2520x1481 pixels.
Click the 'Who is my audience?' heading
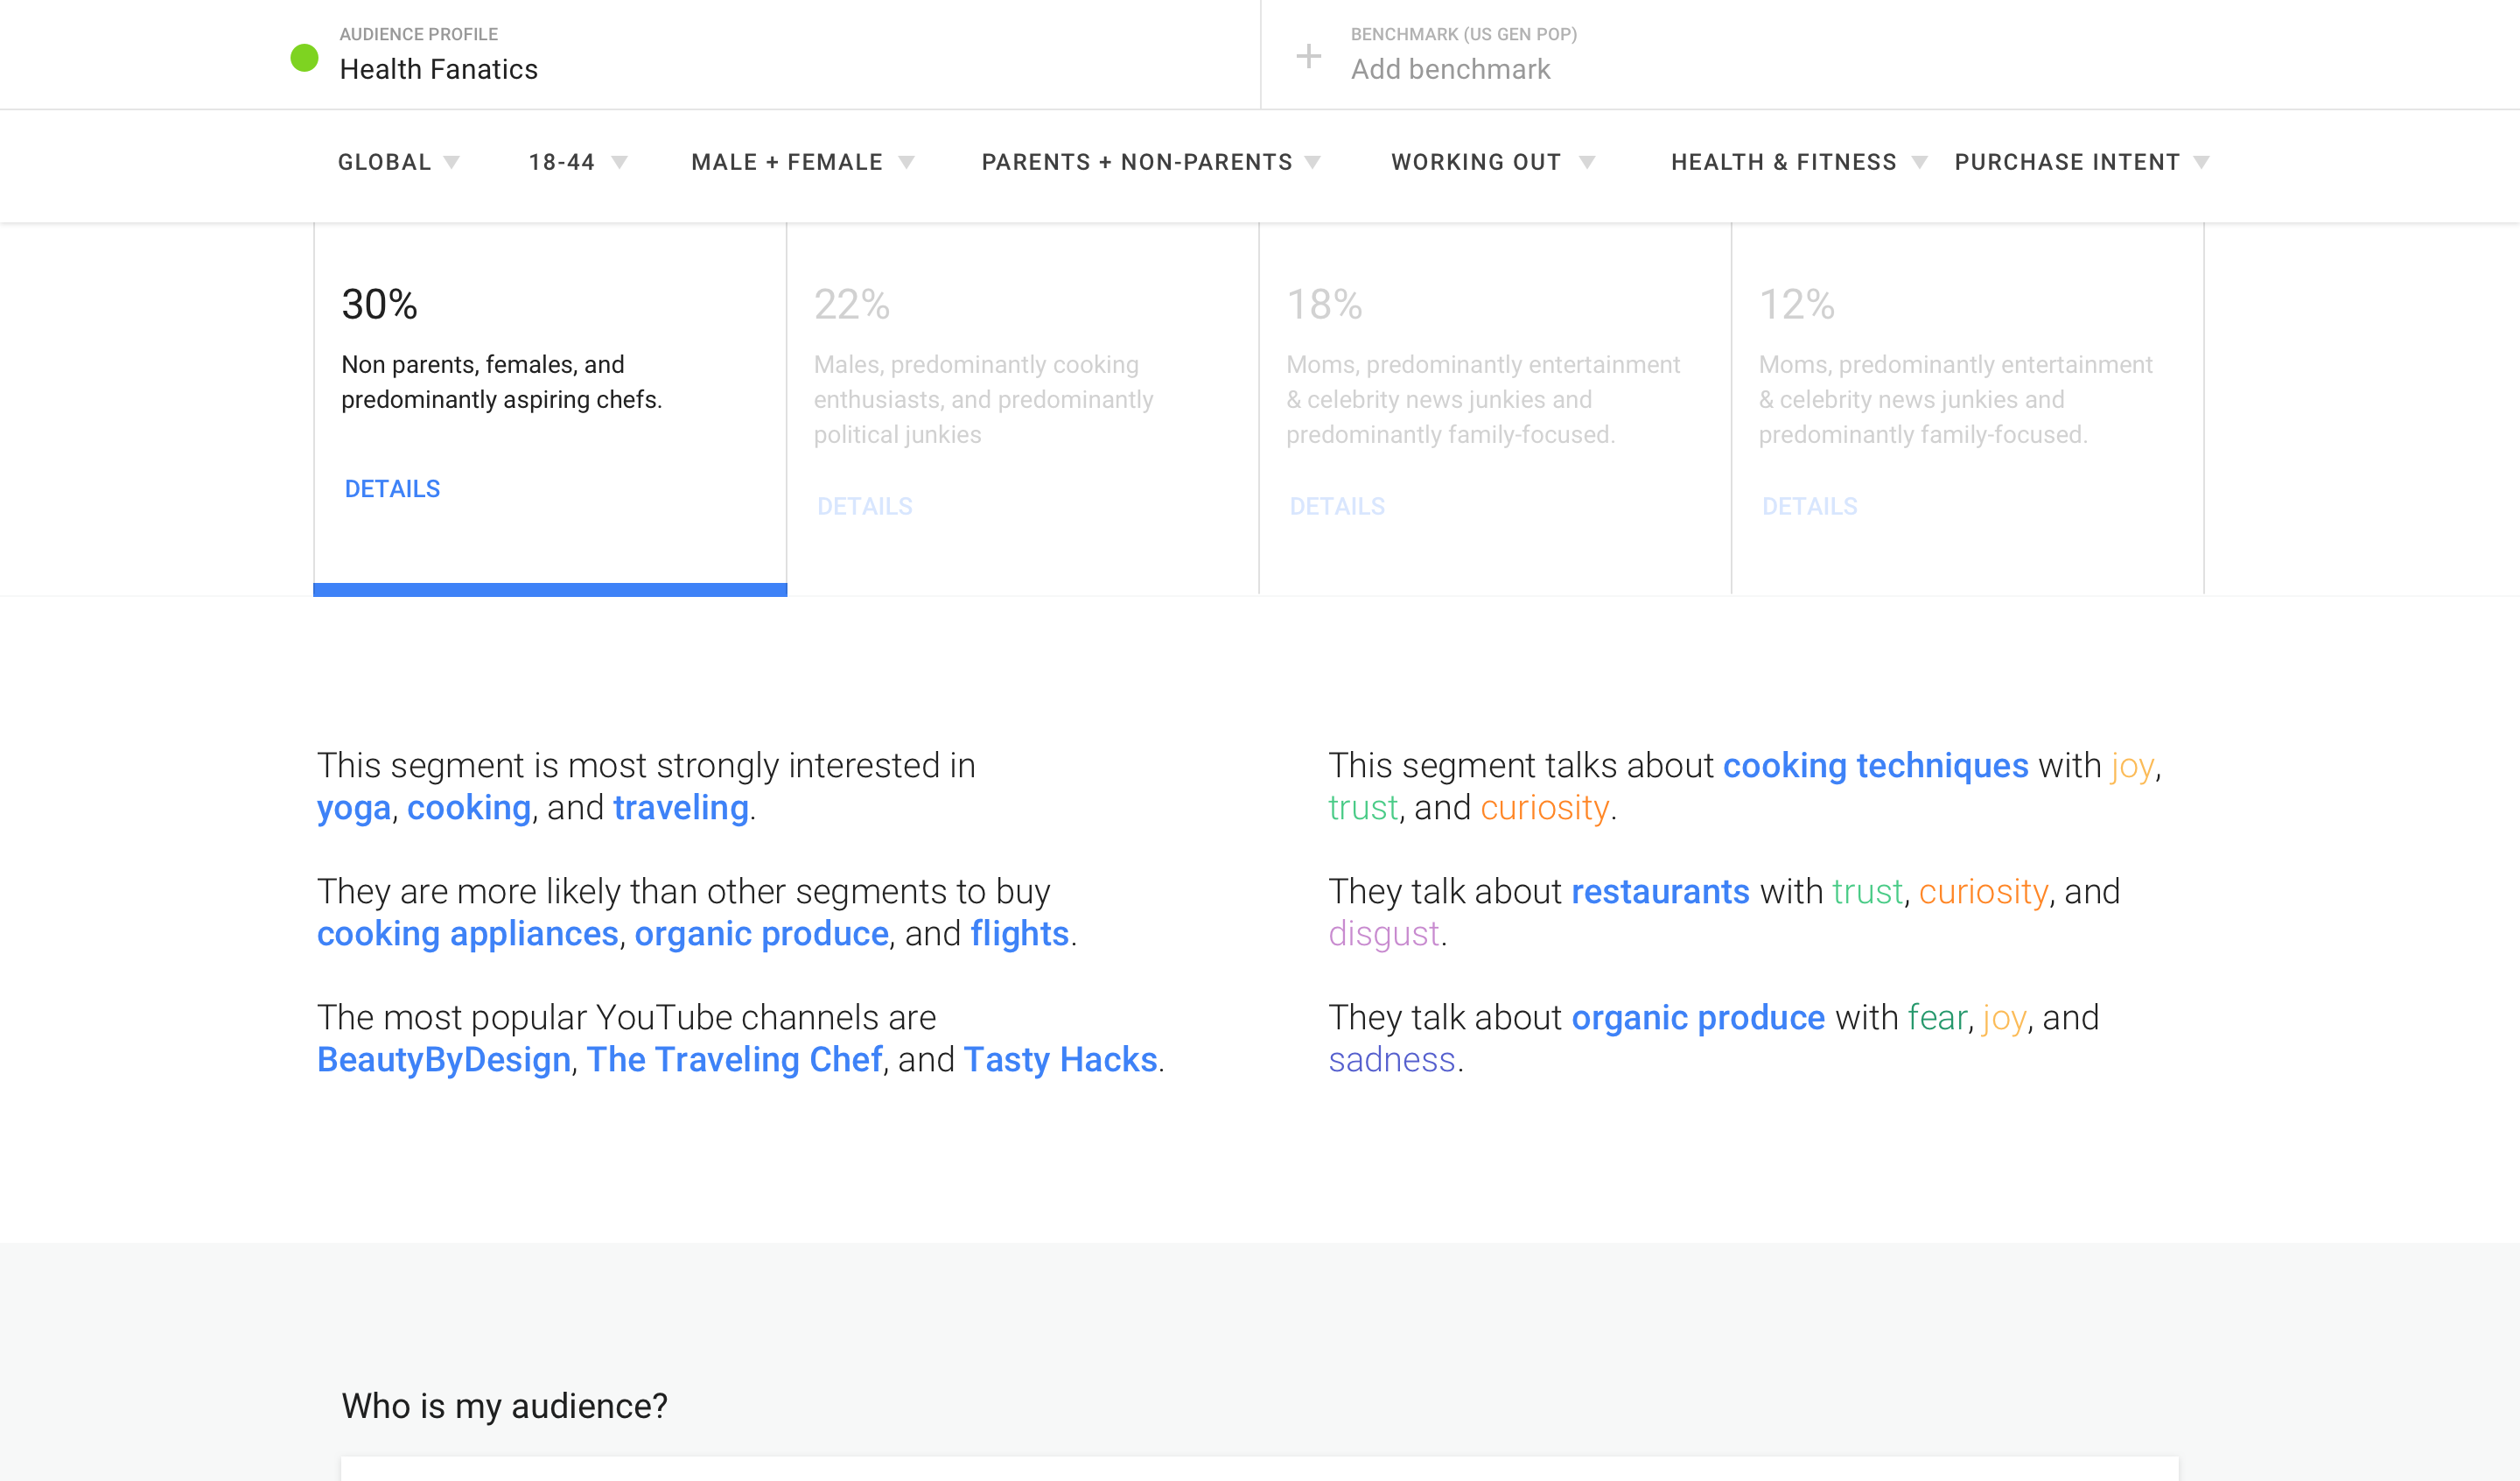pyautogui.click(x=504, y=1407)
